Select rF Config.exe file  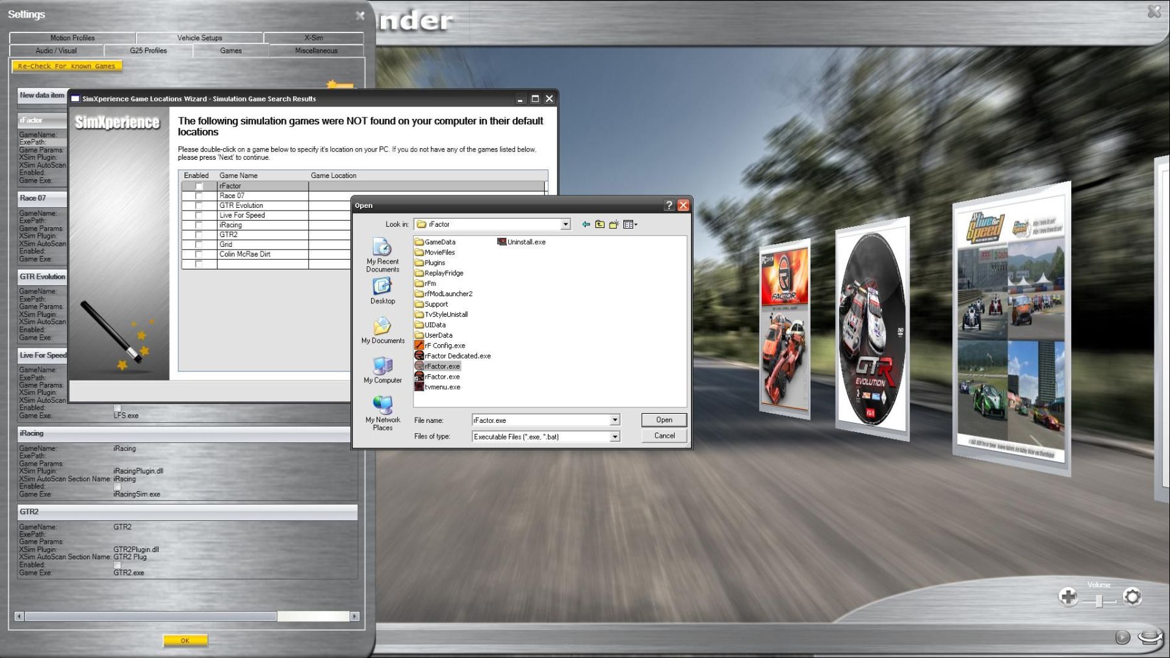439,346
